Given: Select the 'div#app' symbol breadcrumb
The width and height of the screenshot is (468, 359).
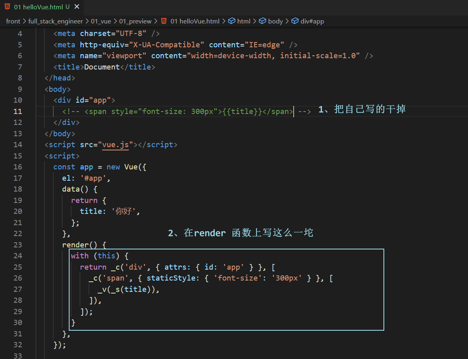Looking at the screenshot, I should pos(312,21).
